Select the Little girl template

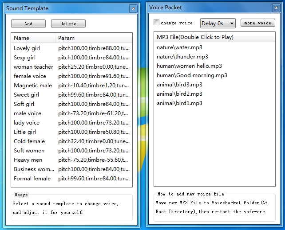pos(71,132)
